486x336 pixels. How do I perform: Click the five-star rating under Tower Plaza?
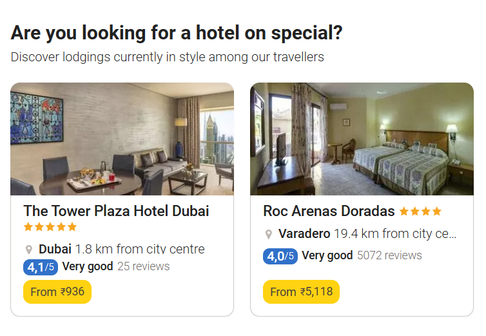[x=50, y=227]
